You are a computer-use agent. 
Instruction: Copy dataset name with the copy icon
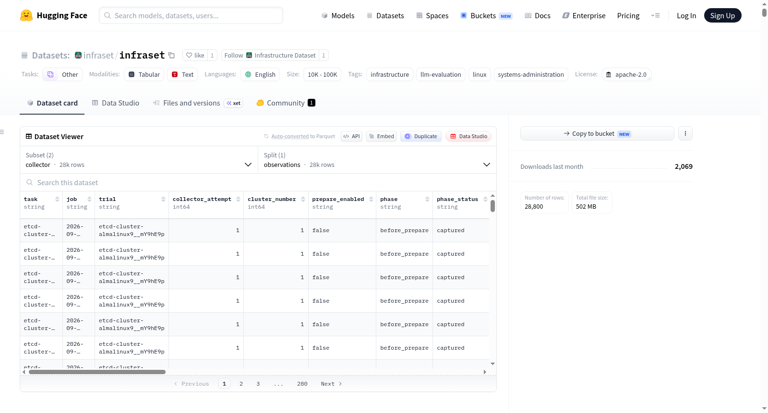171,56
